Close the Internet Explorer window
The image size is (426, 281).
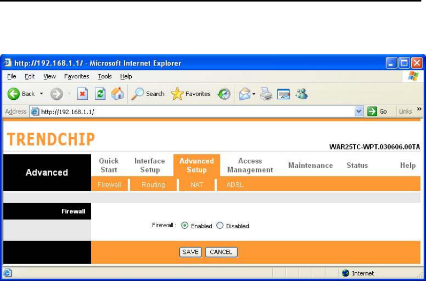click(x=417, y=63)
